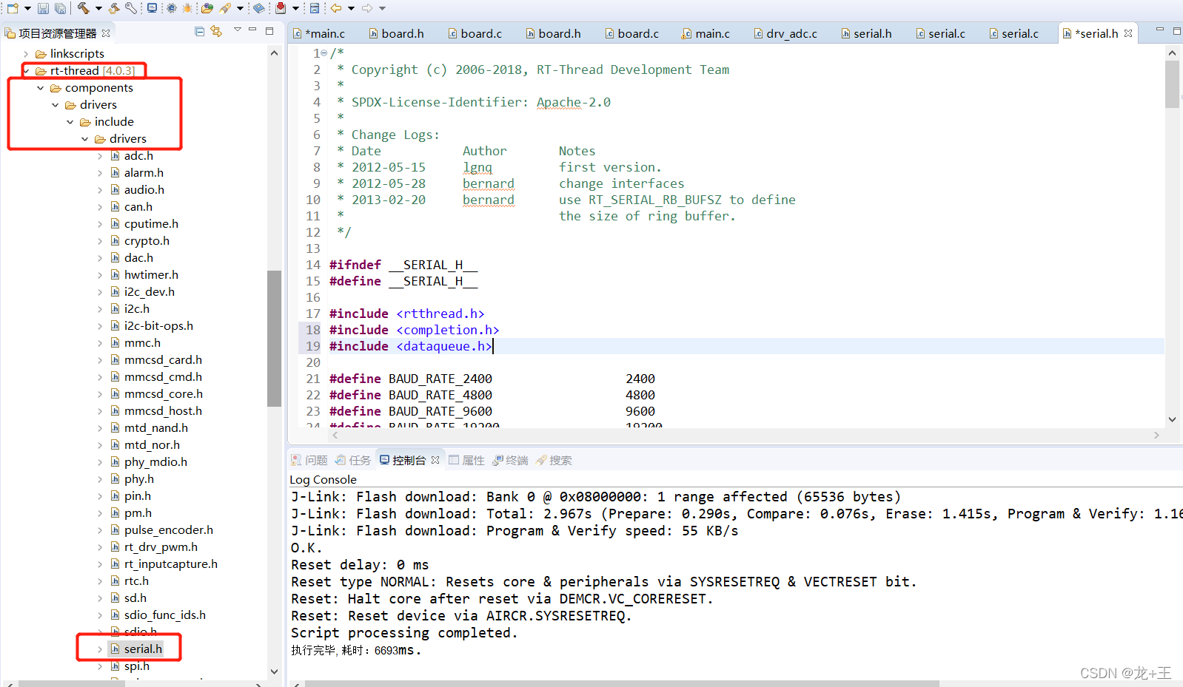Viewport: 1183px width, 687px height.
Task: Collapse all in project explorer
Action: 200,31
